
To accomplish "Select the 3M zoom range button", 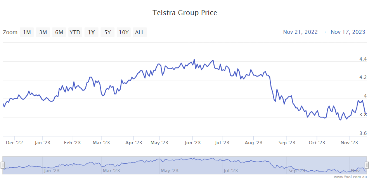I will (43, 32).
